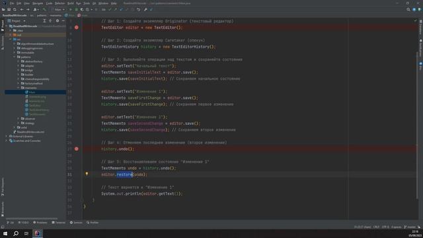
Task: Expand Scratches and Consoles node
Action: (x=7, y=141)
